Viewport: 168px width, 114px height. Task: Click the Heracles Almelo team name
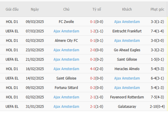click(127, 69)
